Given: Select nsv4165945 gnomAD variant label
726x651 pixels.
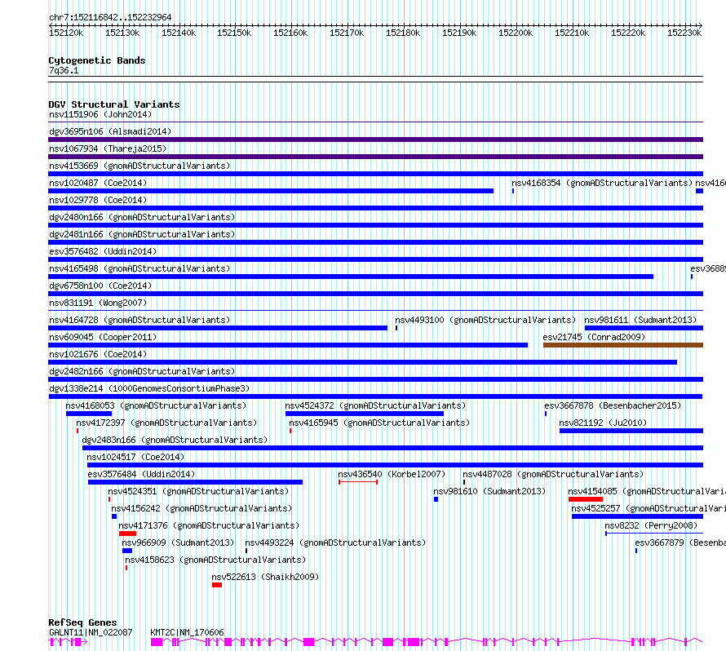Looking at the screenshot, I should click(379, 423).
